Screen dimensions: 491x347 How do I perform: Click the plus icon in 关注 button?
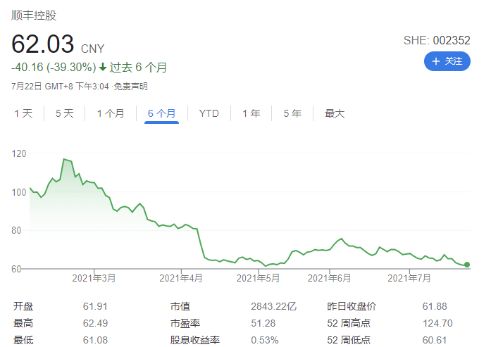click(x=436, y=61)
